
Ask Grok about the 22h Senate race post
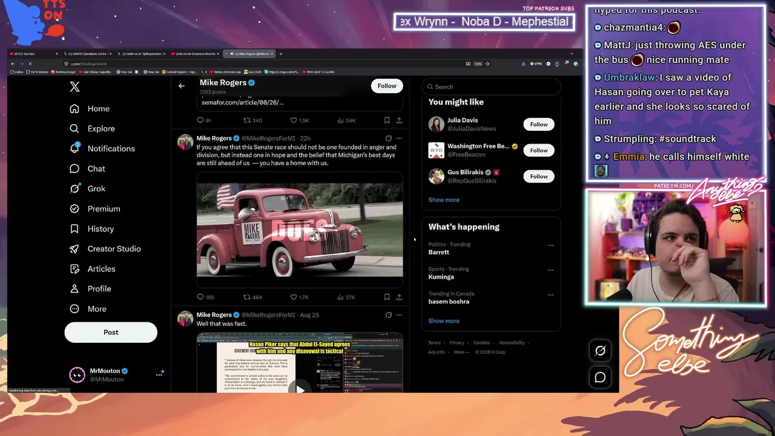389,138
